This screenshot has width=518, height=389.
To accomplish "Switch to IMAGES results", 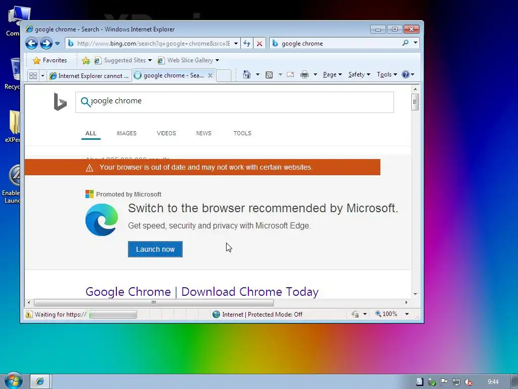I will point(126,133).
